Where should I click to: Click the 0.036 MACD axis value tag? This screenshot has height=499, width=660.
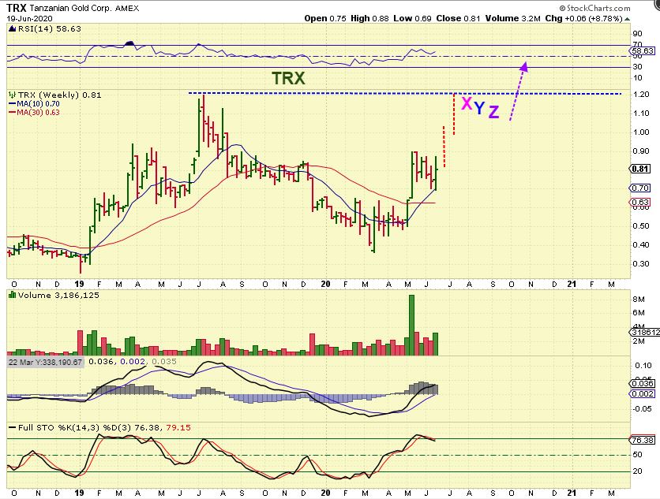point(643,383)
